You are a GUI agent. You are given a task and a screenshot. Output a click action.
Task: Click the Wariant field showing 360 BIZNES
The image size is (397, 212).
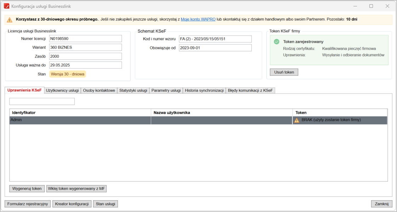[86, 48]
